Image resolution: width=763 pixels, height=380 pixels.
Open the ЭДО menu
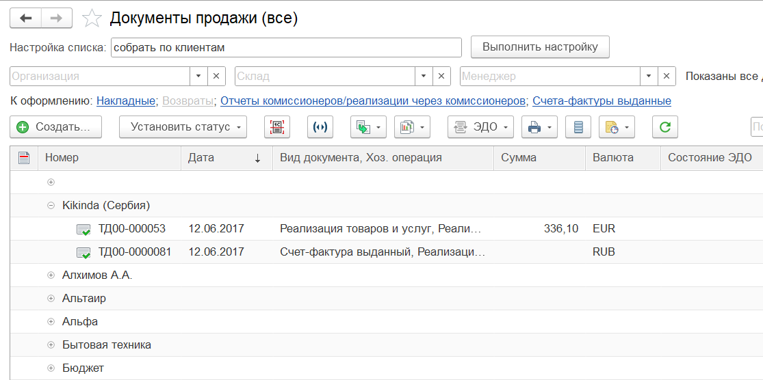point(480,127)
